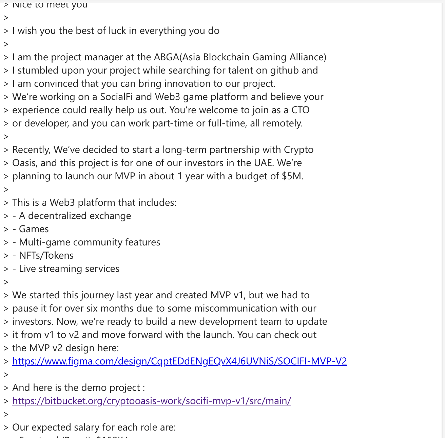Click the 'Live streaming services' list item
Image resolution: width=445 pixels, height=438 pixels.
coord(69,268)
